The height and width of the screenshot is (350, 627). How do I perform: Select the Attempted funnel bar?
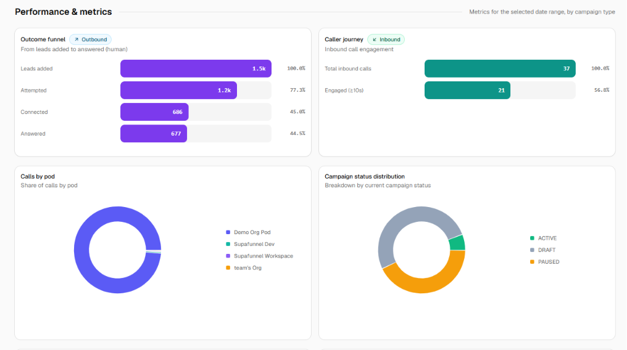click(178, 90)
